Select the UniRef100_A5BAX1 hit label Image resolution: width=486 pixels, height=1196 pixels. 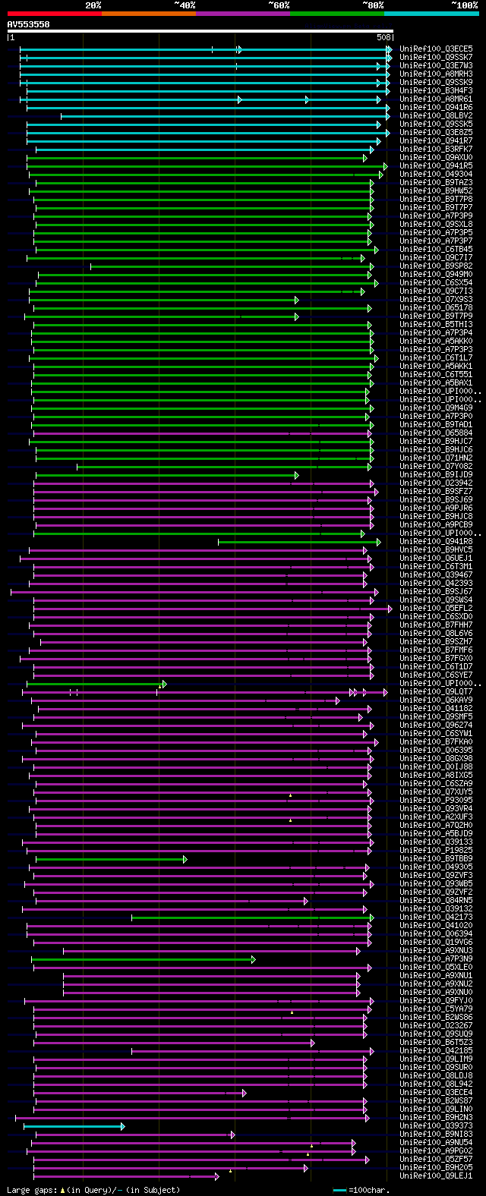[436, 383]
